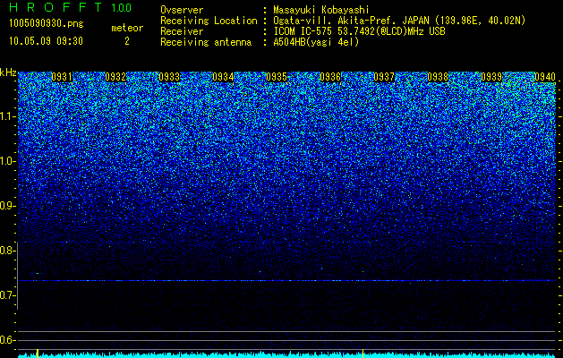Viewport: 563px width, 358px height.
Task: Click the horizontal carrier line near 0.73 kHz
Action: pyautogui.click(x=286, y=280)
